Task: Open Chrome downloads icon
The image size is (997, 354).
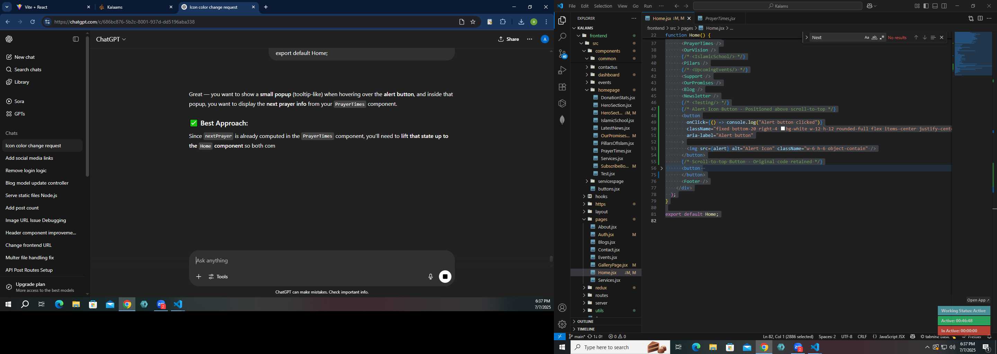Action: point(521,22)
